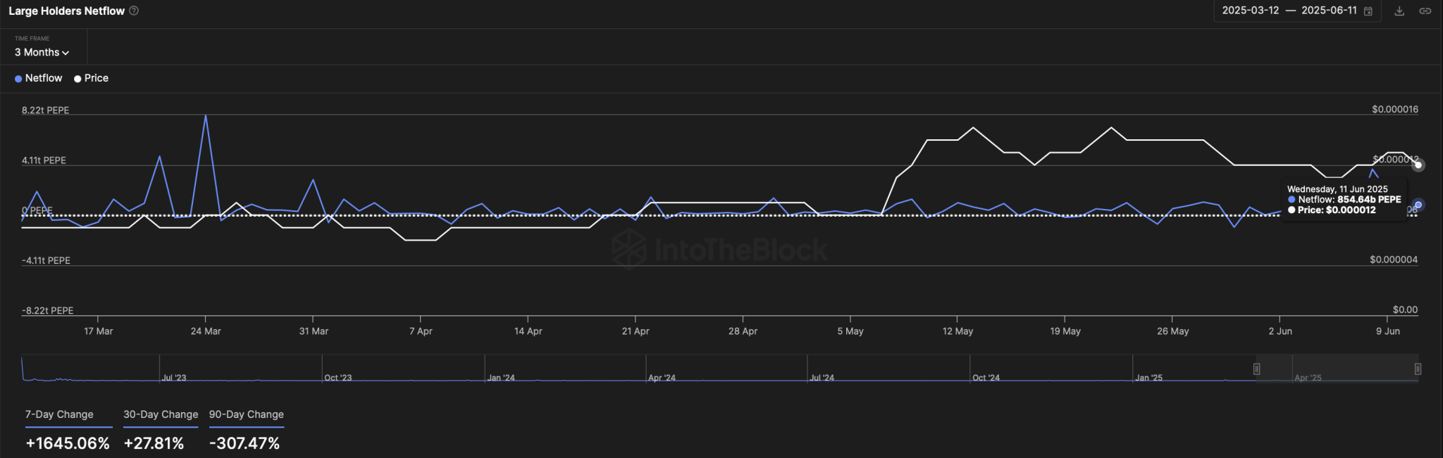Click the 2 Jun x-axis label
1443x458 pixels.
pos(1280,331)
